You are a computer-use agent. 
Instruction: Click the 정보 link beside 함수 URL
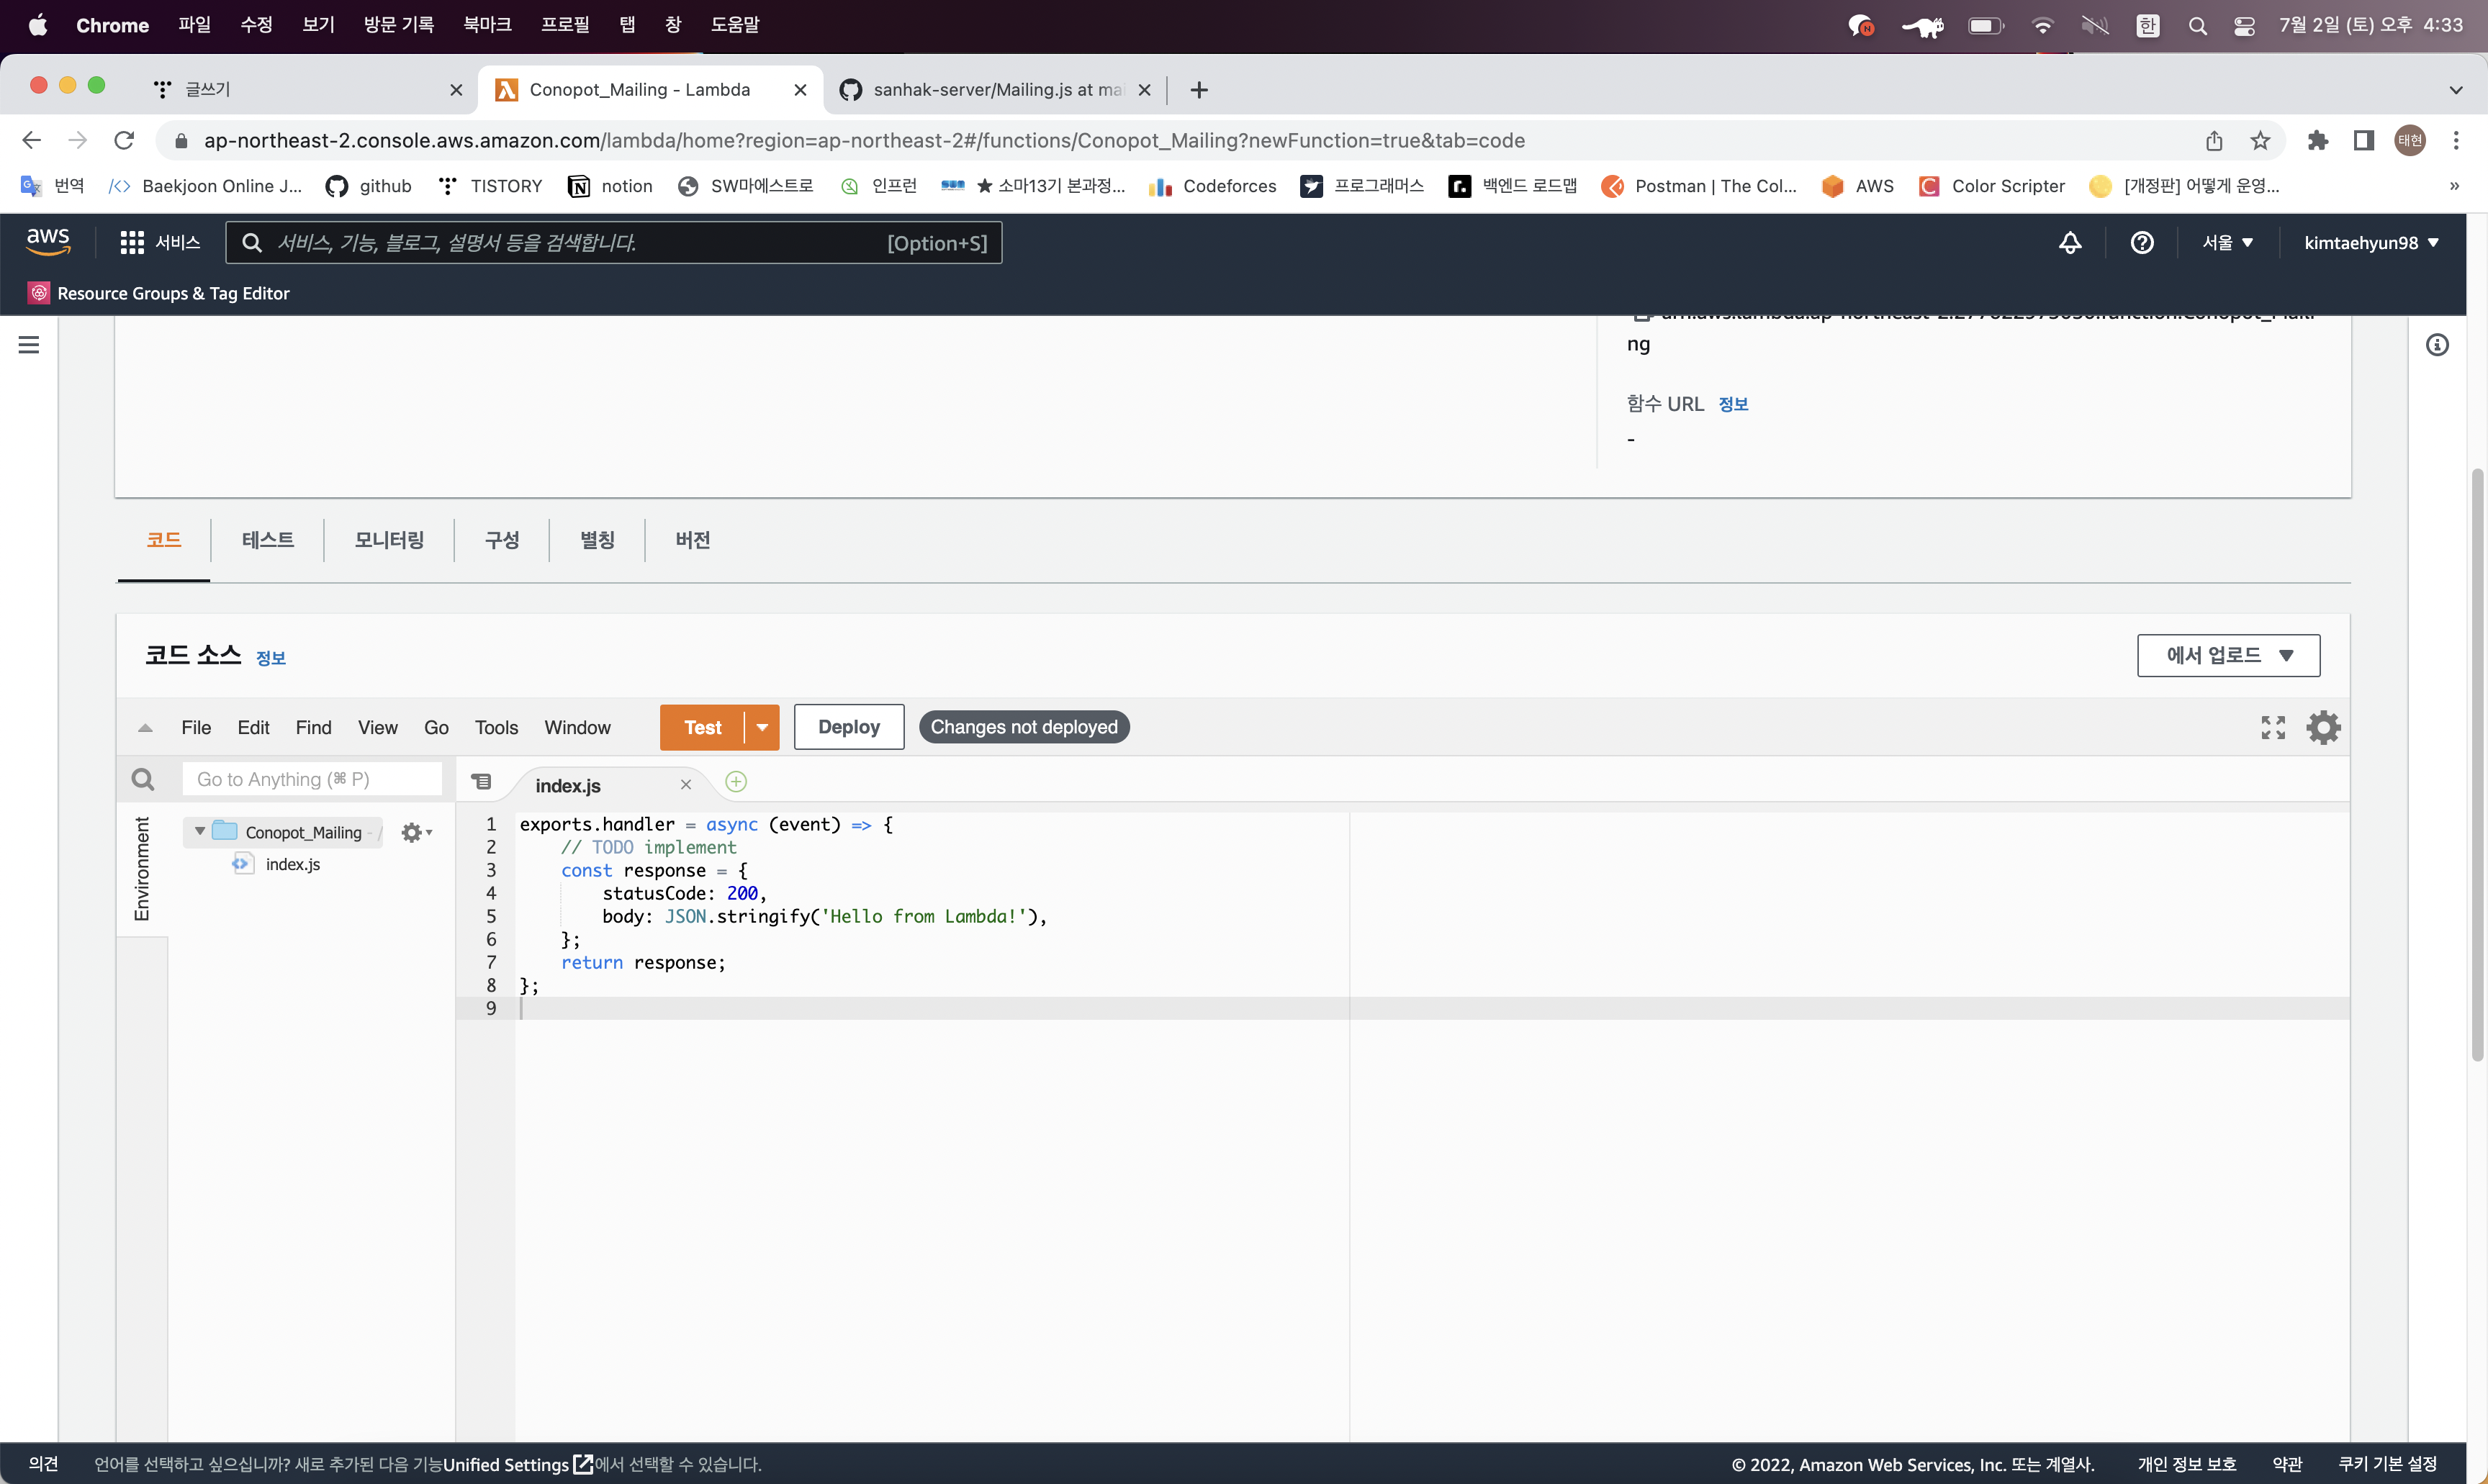click(x=1732, y=404)
